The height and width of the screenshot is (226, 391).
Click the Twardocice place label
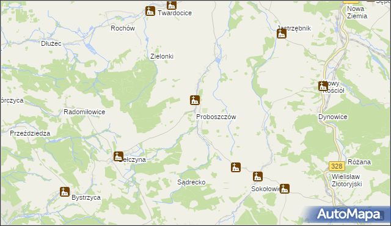click(175, 13)
